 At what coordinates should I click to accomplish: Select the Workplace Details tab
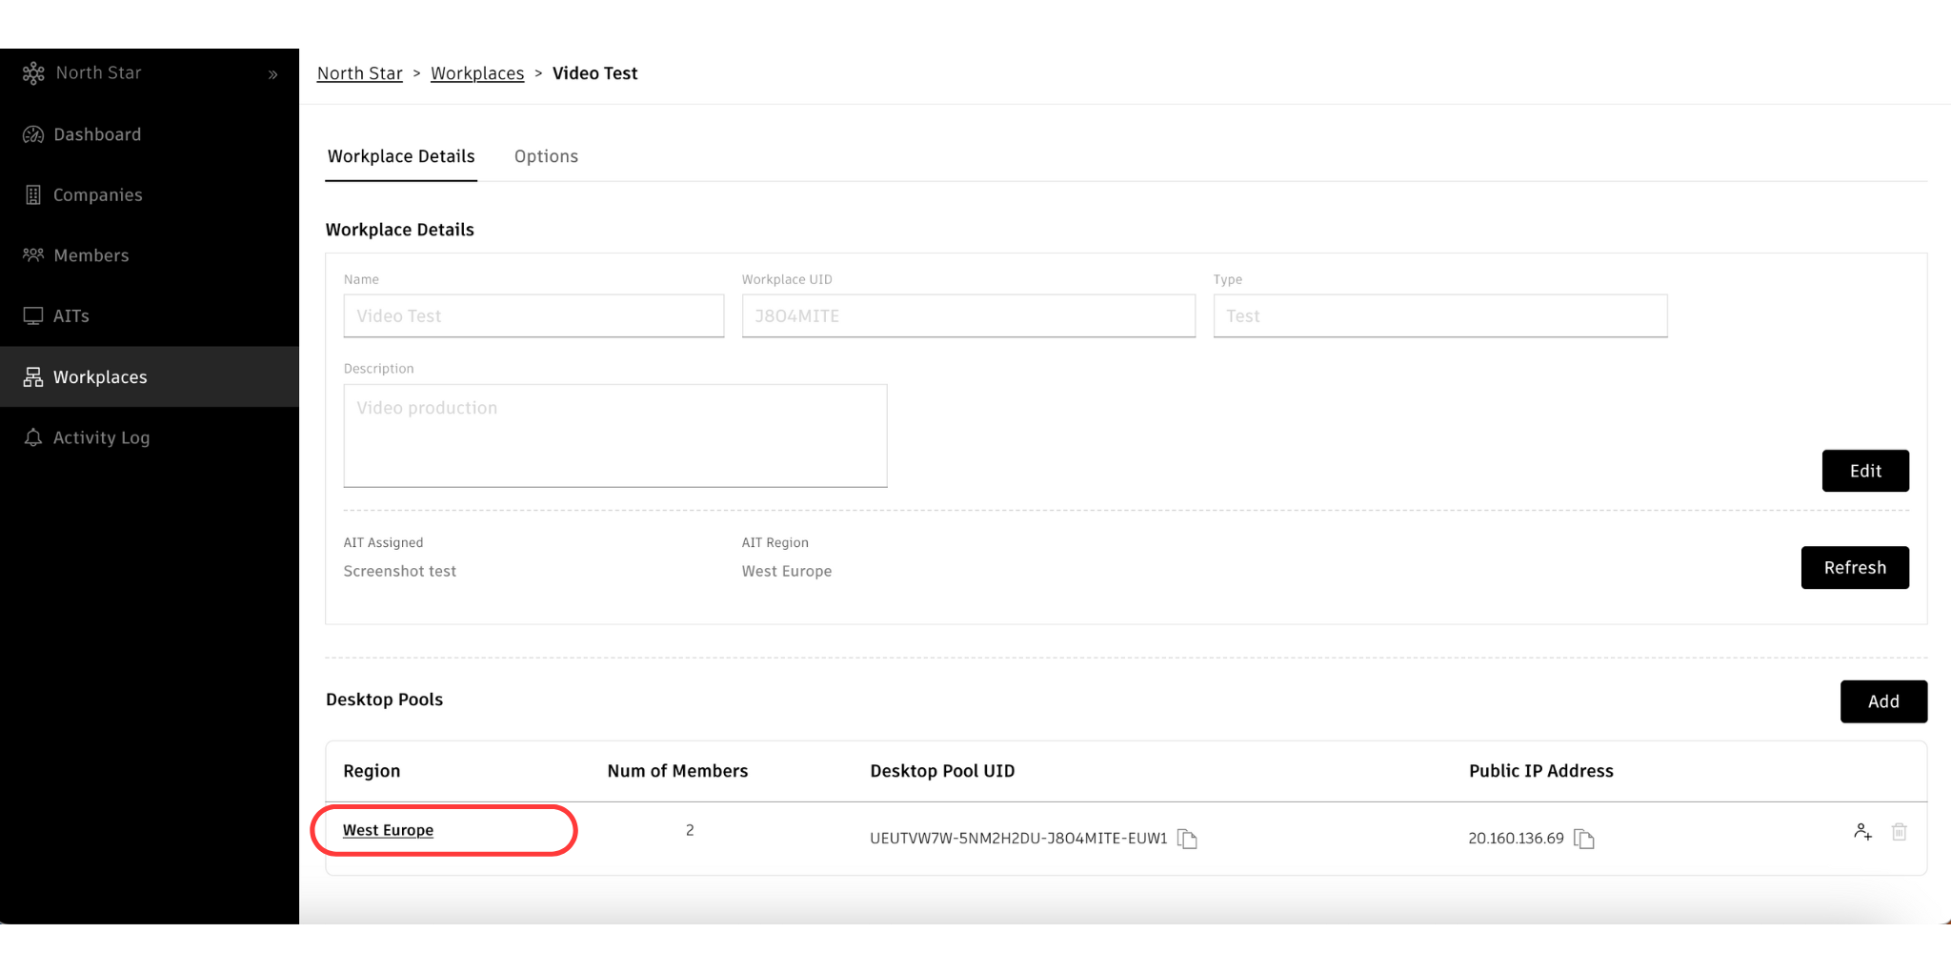(401, 156)
